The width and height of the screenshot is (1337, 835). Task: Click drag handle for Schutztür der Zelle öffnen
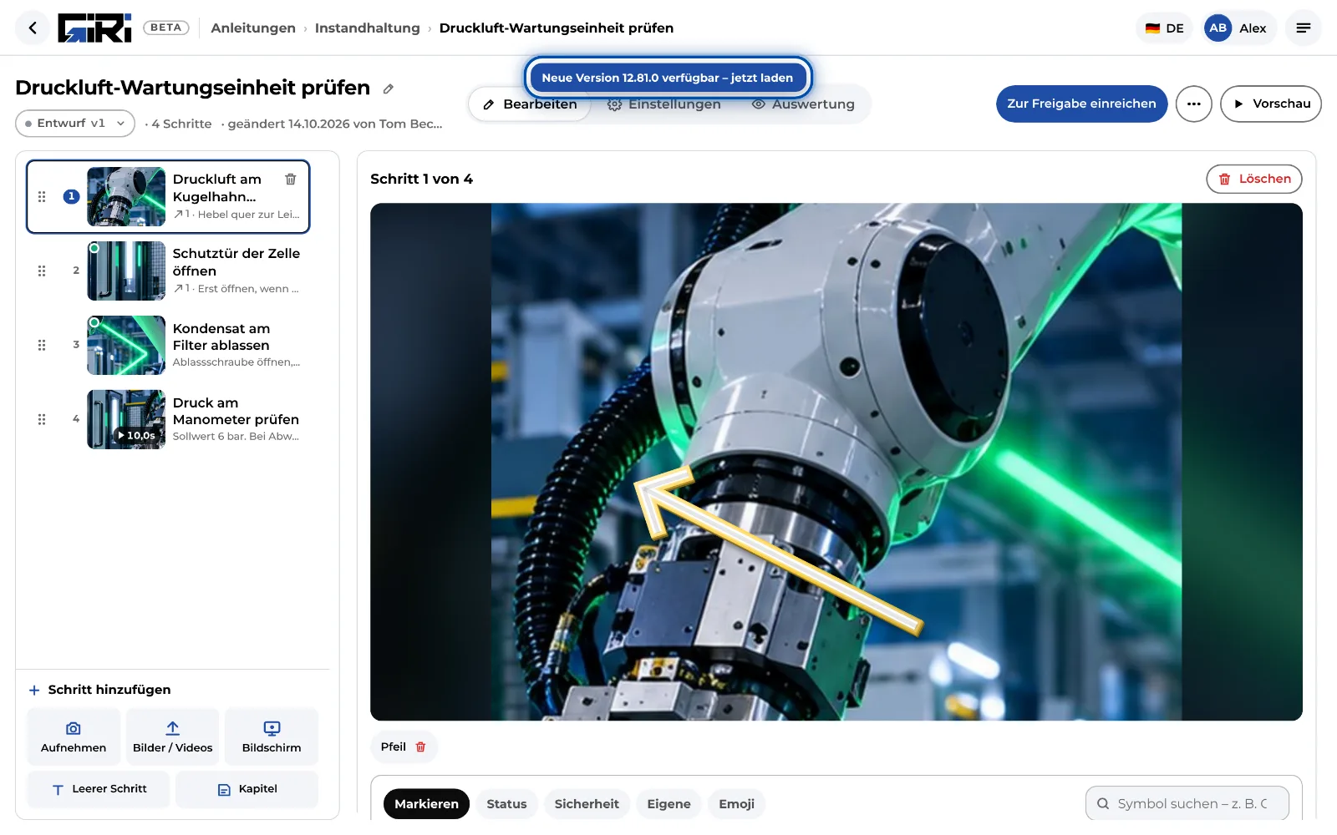pos(42,271)
